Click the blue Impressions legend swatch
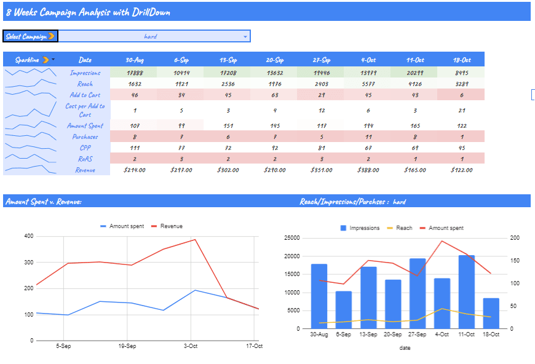Viewport: 535px width, 364px height. pos(343,228)
